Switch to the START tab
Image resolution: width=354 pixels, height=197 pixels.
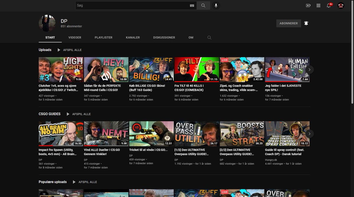(50, 38)
